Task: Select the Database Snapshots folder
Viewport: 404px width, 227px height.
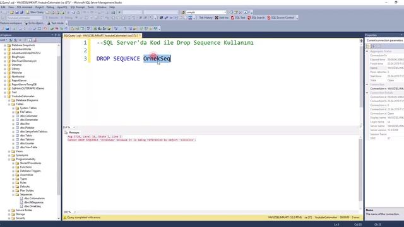Action: pyautogui.click(x=23, y=45)
